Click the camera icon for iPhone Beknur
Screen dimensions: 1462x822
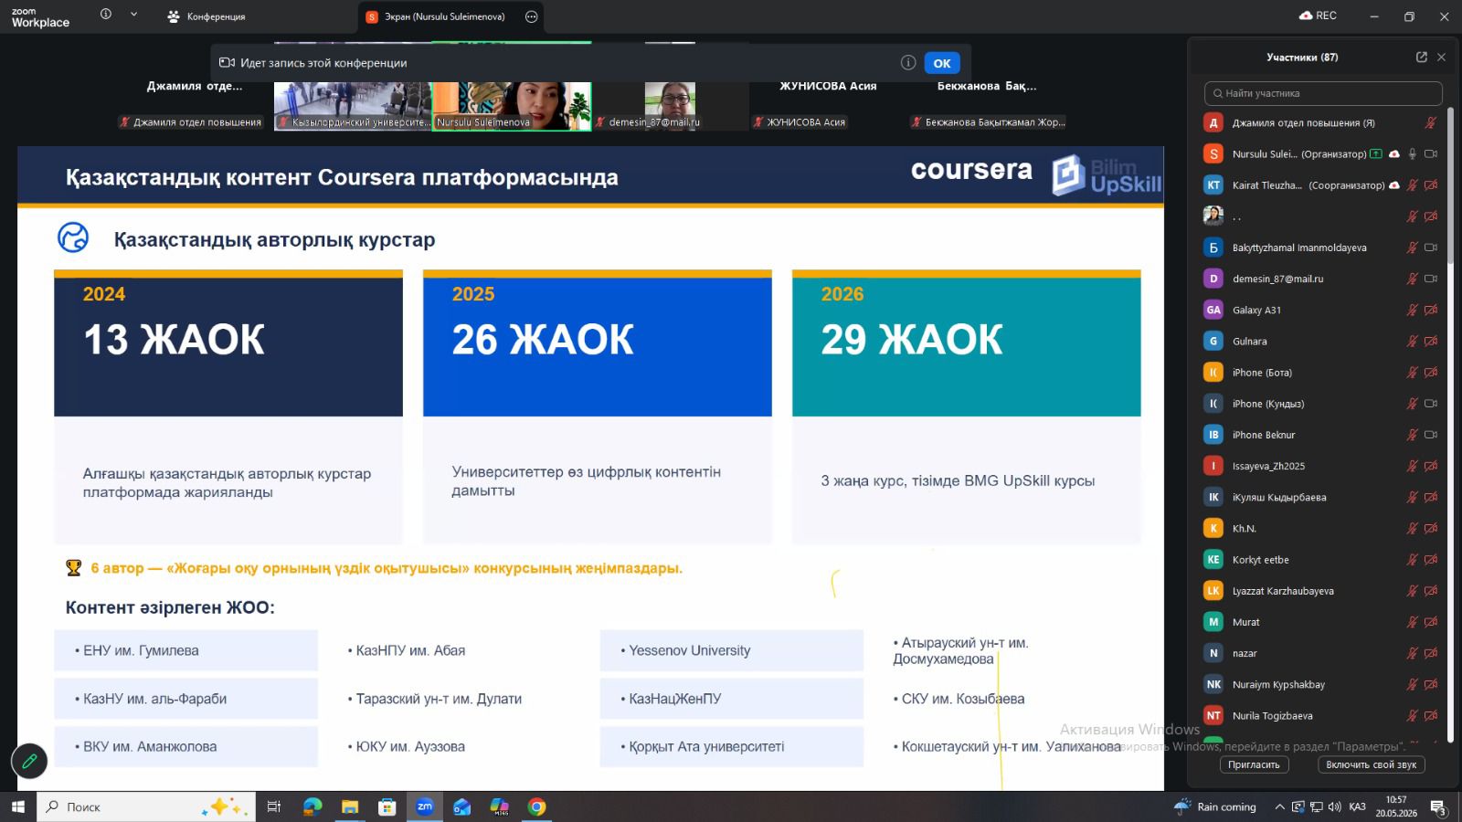[1431, 435]
